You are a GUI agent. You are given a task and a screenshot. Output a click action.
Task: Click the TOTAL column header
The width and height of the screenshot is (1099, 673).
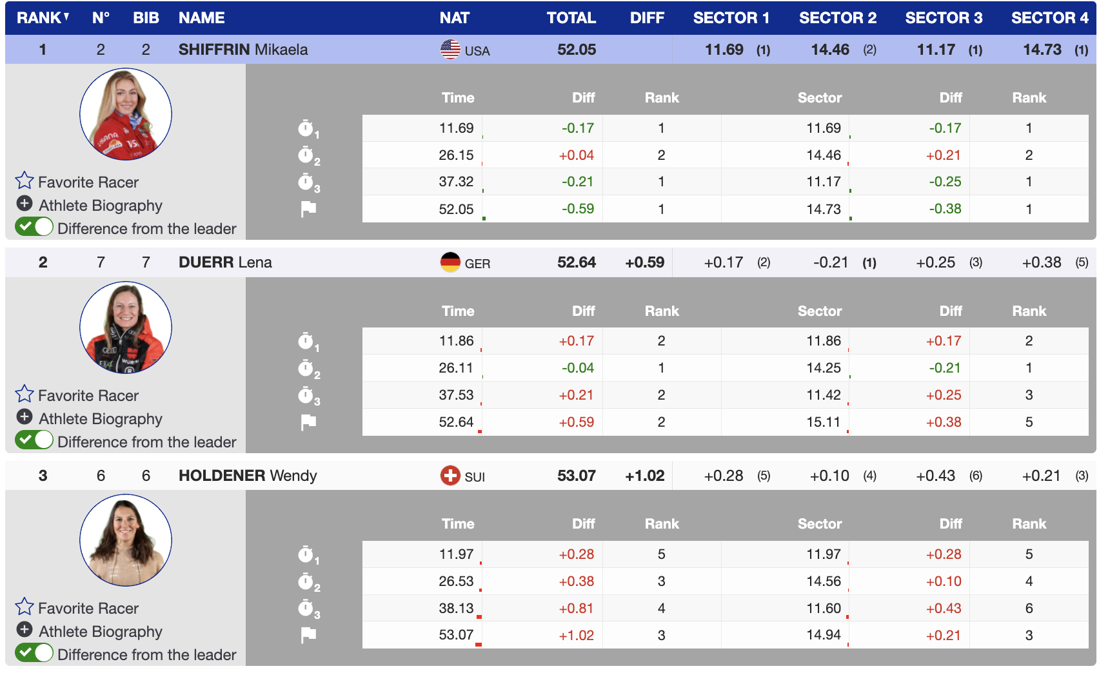coord(571,18)
